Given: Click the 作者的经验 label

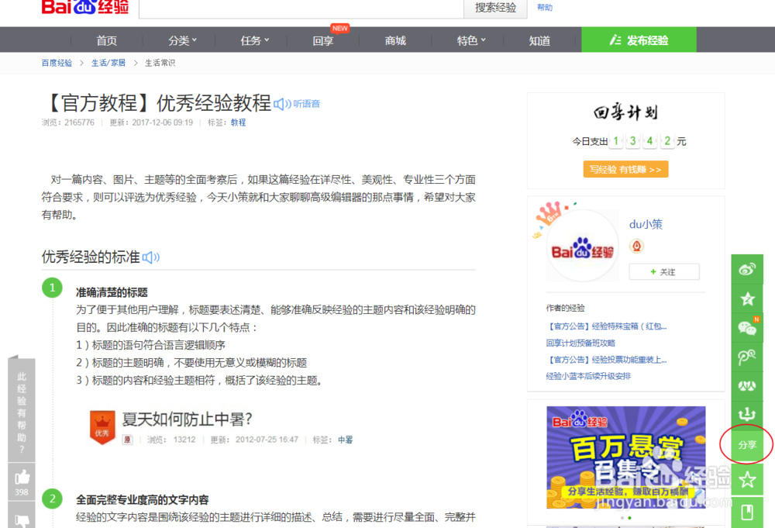Looking at the screenshot, I should click(565, 308).
